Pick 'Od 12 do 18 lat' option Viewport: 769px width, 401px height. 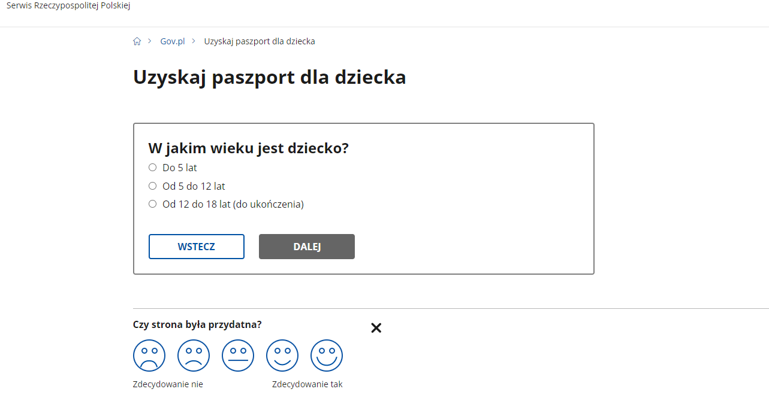tap(152, 204)
